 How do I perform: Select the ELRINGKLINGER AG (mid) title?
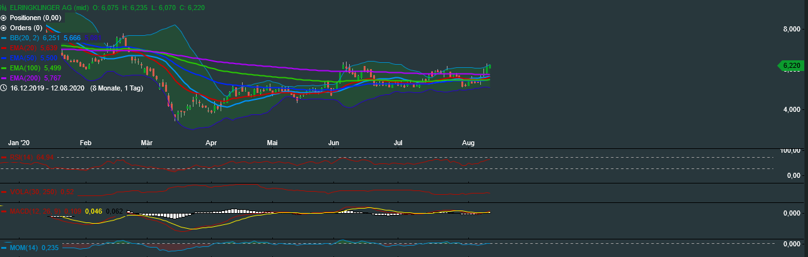49,8
